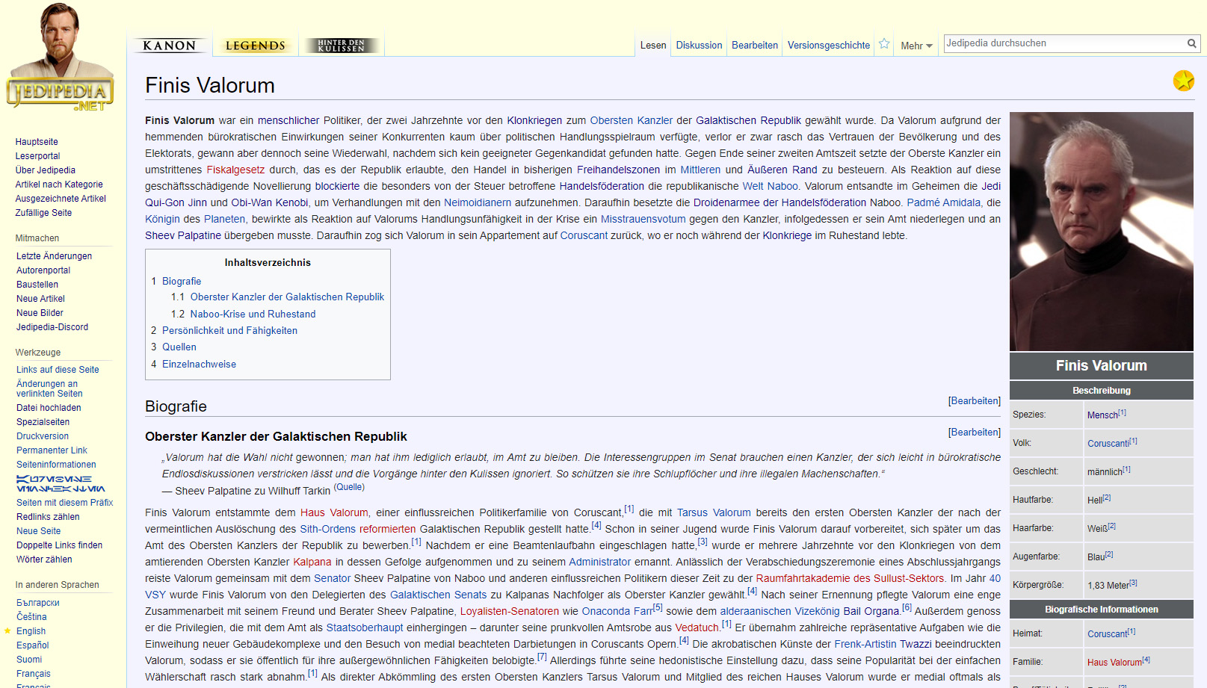The height and width of the screenshot is (688, 1207).
Task: Open the Bearbeiten tab
Action: click(x=755, y=46)
